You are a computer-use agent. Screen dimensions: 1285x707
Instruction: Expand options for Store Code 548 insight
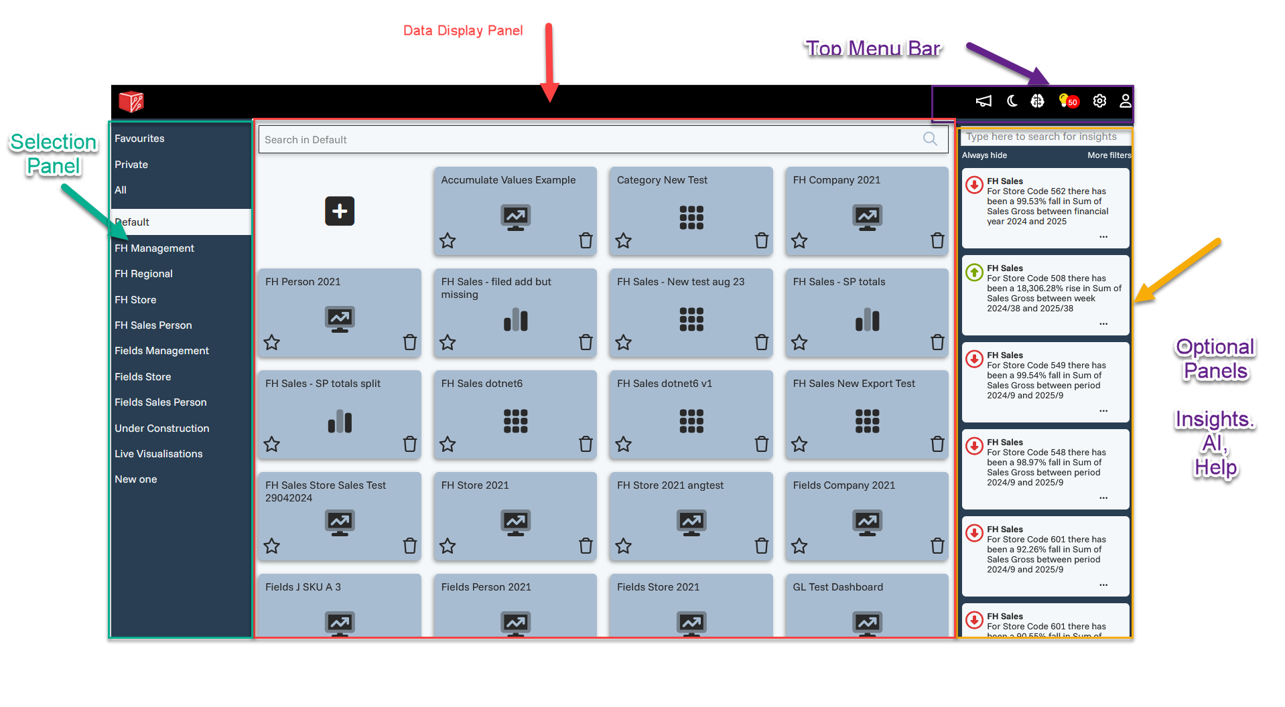click(1103, 498)
